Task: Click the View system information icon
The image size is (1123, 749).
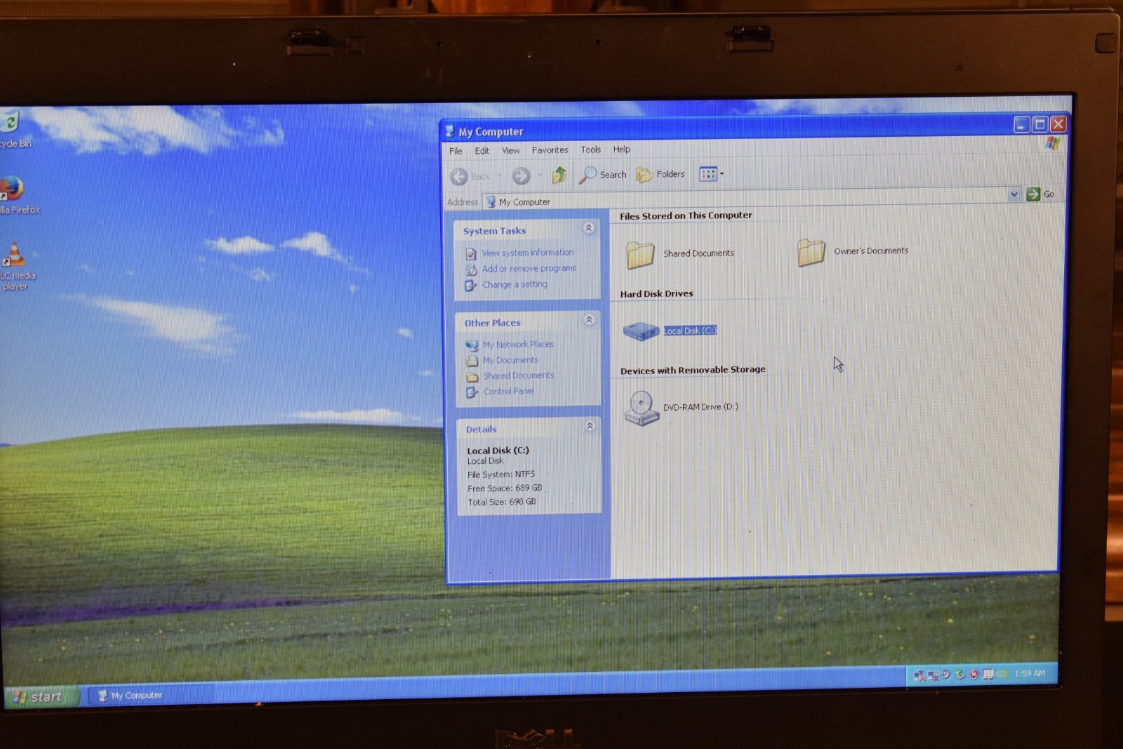Action: (471, 254)
